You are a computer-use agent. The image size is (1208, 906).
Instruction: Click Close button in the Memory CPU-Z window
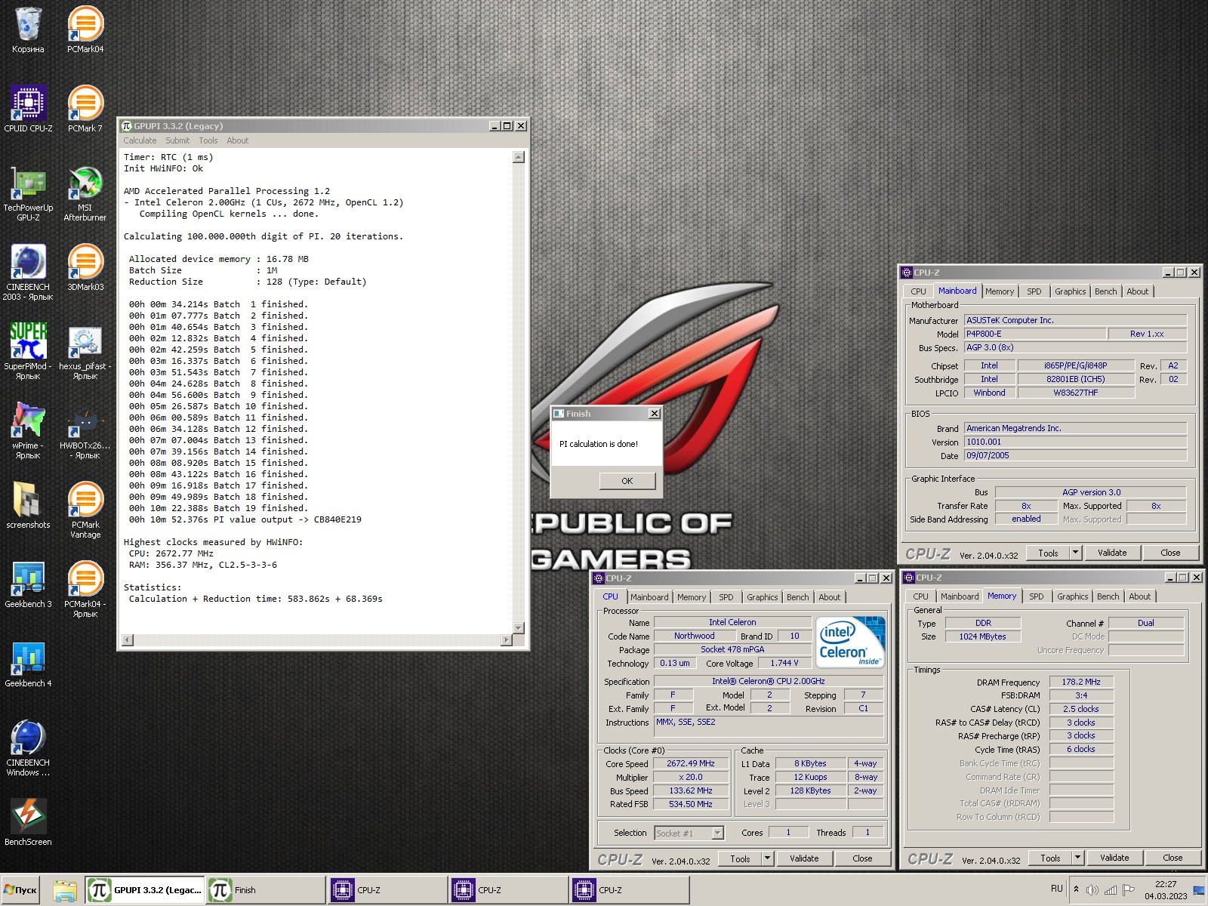click(1173, 858)
